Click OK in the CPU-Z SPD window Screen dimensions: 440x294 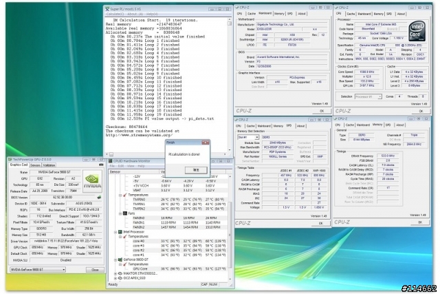coord(321,223)
